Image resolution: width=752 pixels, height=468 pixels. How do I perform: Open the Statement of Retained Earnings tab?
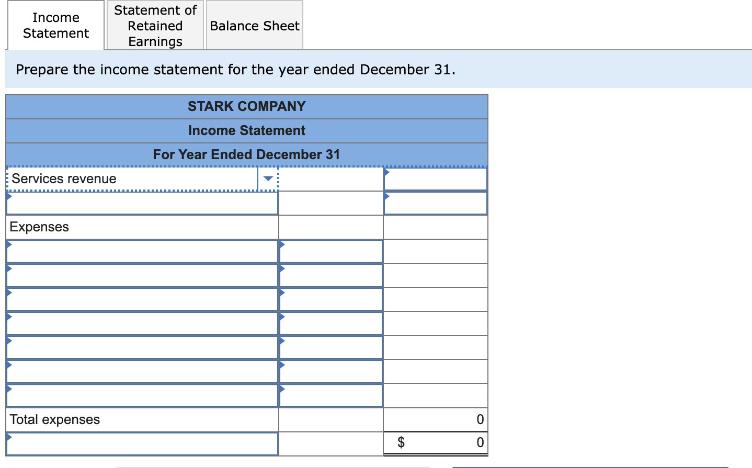click(x=154, y=25)
